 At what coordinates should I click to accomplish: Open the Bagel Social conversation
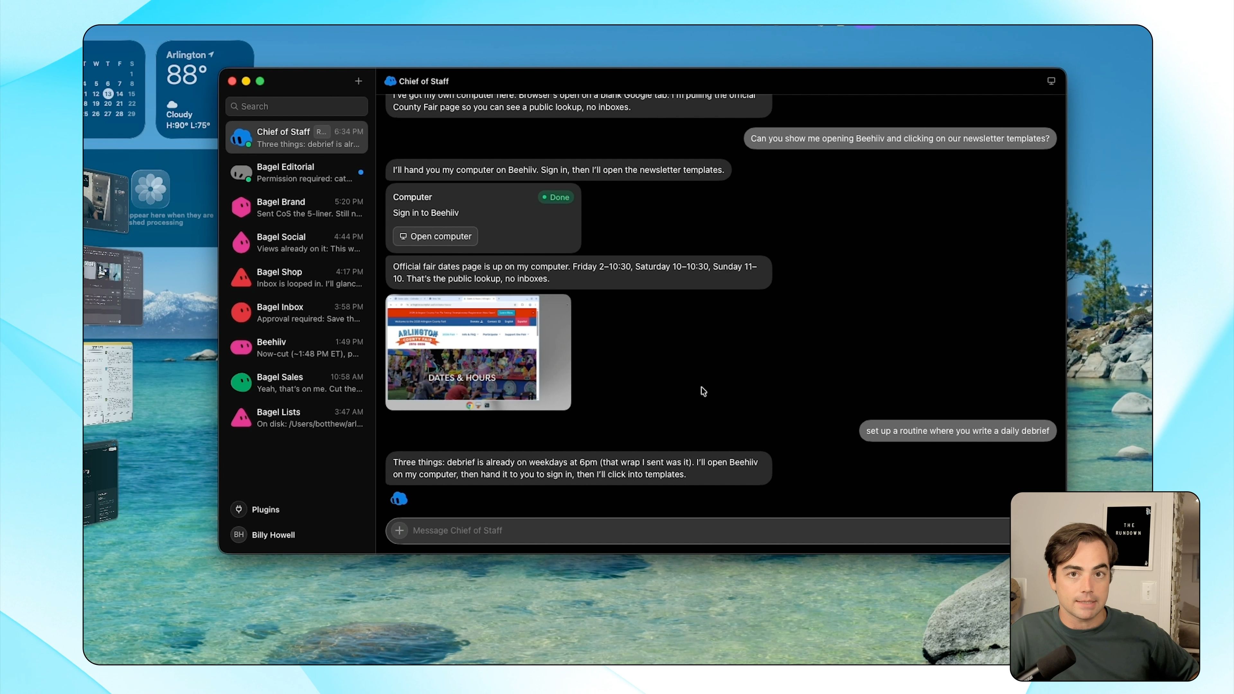297,242
